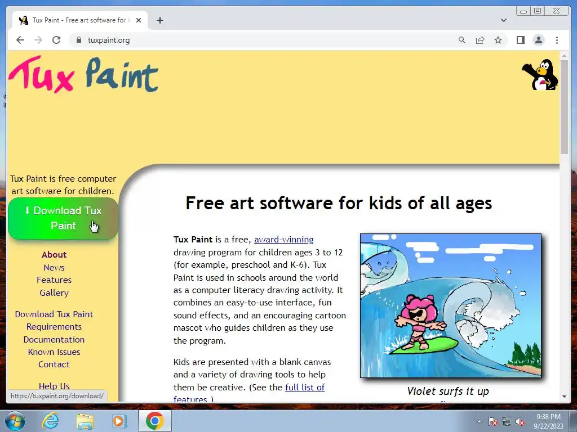The image size is (577, 432).
Task: Open the Features sidebar link
Action: (x=54, y=280)
